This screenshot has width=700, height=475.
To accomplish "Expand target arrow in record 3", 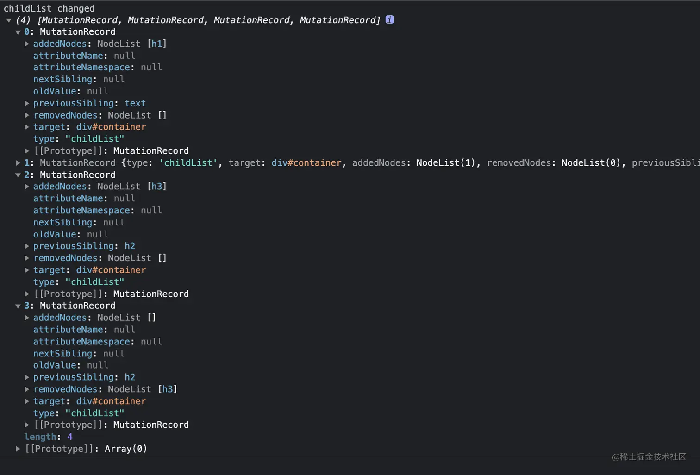I will (27, 401).
